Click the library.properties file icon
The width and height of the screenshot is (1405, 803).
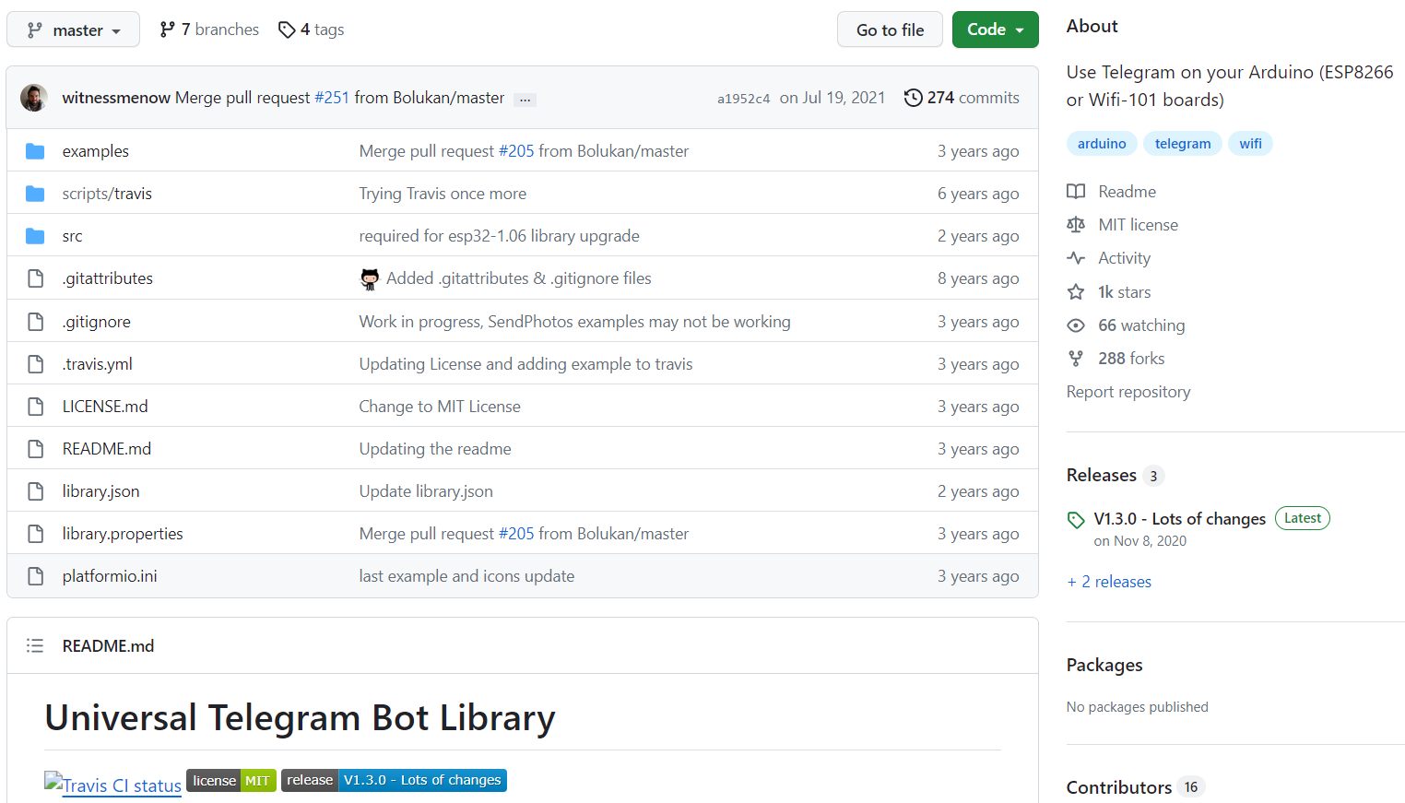[x=35, y=534]
